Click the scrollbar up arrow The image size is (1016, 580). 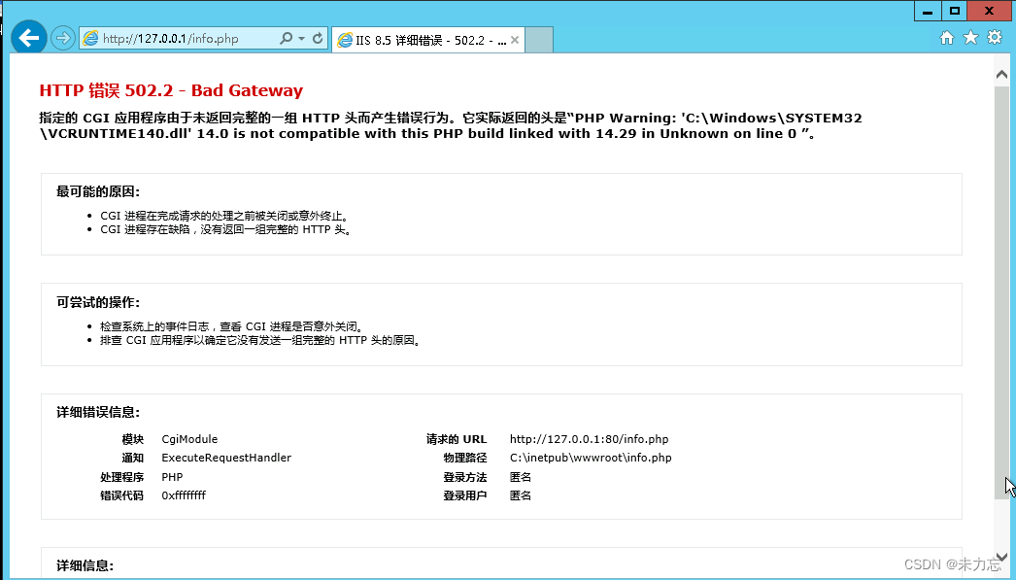1001,75
